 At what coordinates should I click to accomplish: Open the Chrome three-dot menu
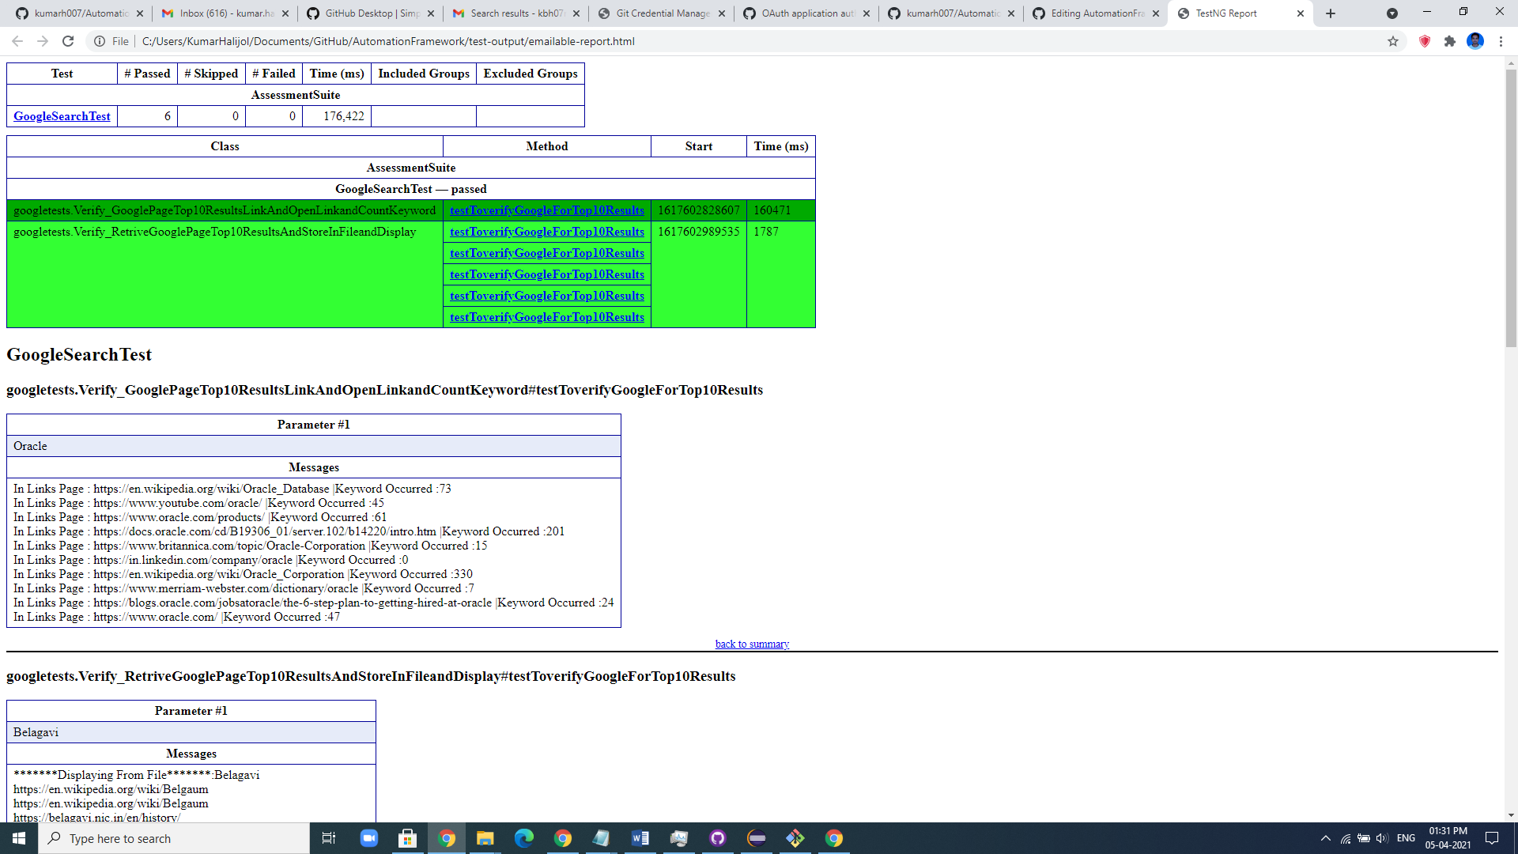[x=1501, y=41]
